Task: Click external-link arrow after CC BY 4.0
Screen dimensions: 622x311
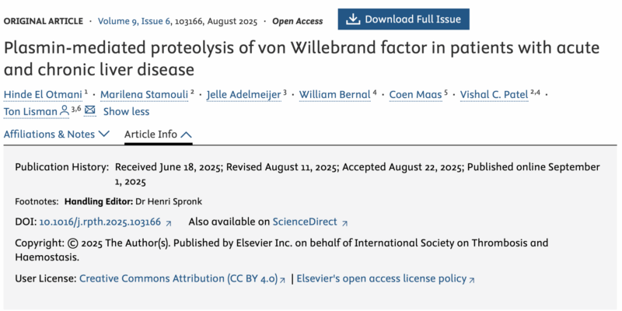Action: [283, 278]
